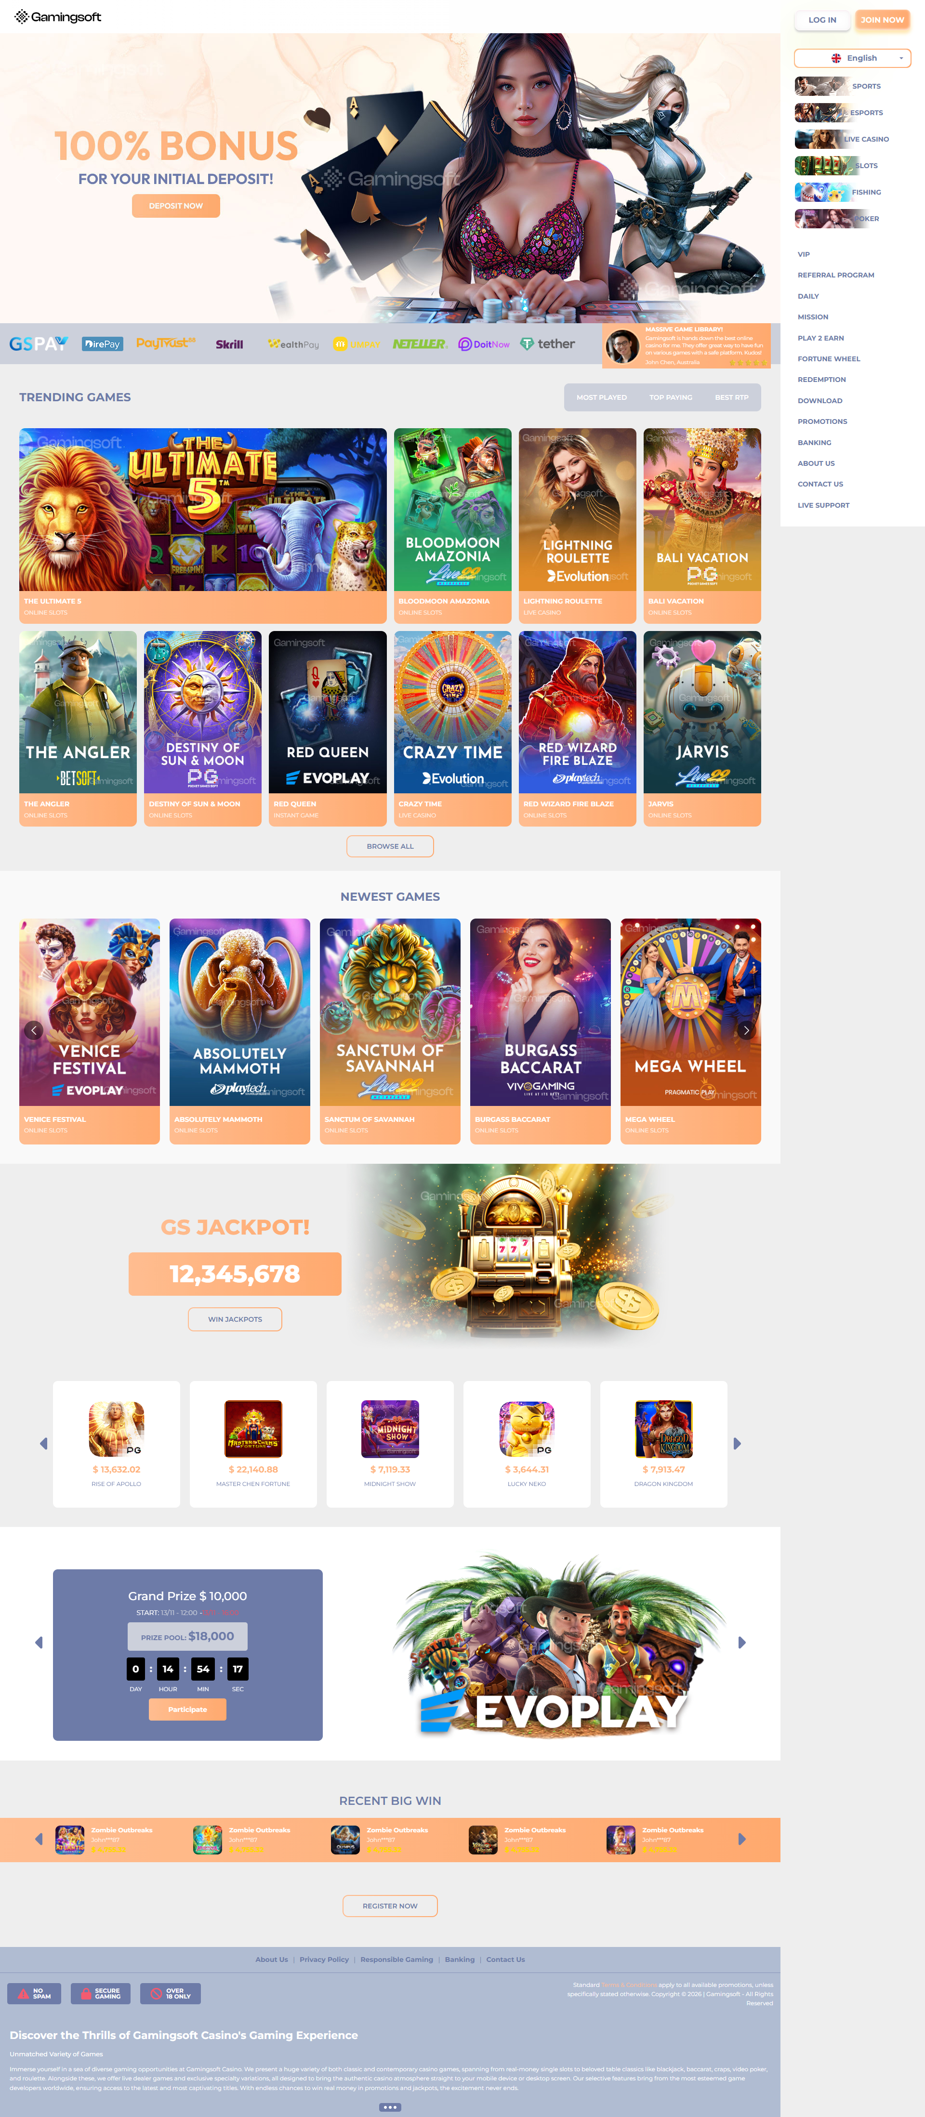The image size is (925, 2117).
Task: Select the Best RTP tab
Action: [731, 398]
